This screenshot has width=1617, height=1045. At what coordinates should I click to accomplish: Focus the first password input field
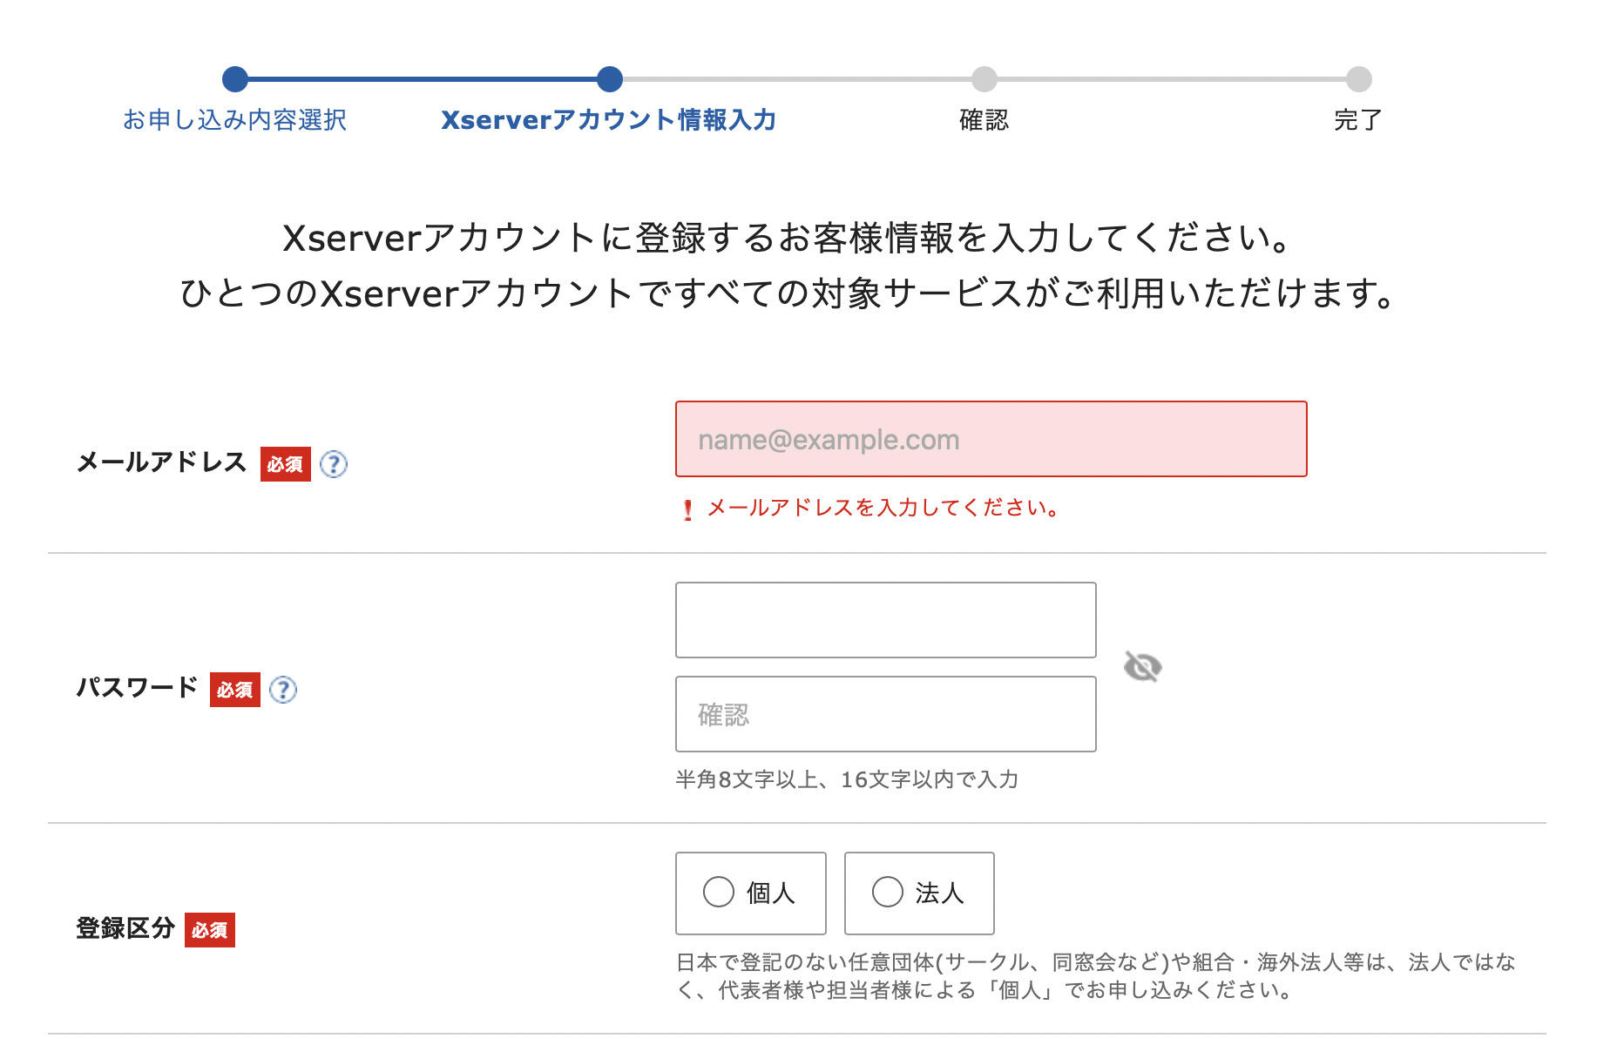(x=886, y=620)
